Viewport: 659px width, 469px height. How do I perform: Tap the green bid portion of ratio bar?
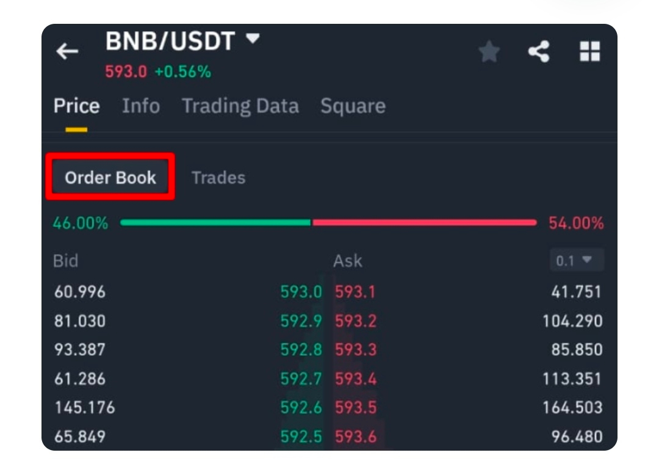[x=215, y=222]
